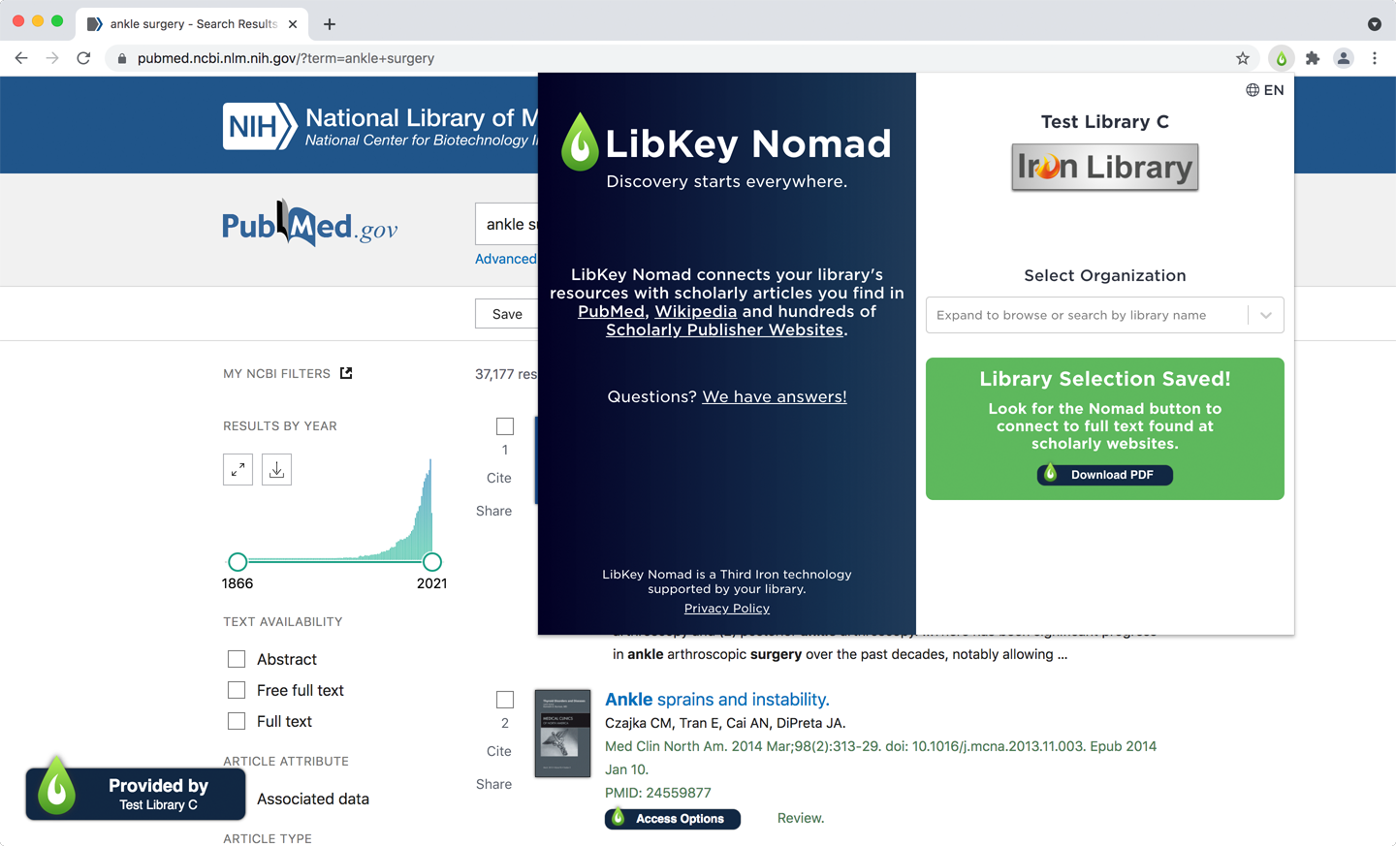Click Share under result 2
Viewport: 1396px width, 846px height.
(x=494, y=784)
